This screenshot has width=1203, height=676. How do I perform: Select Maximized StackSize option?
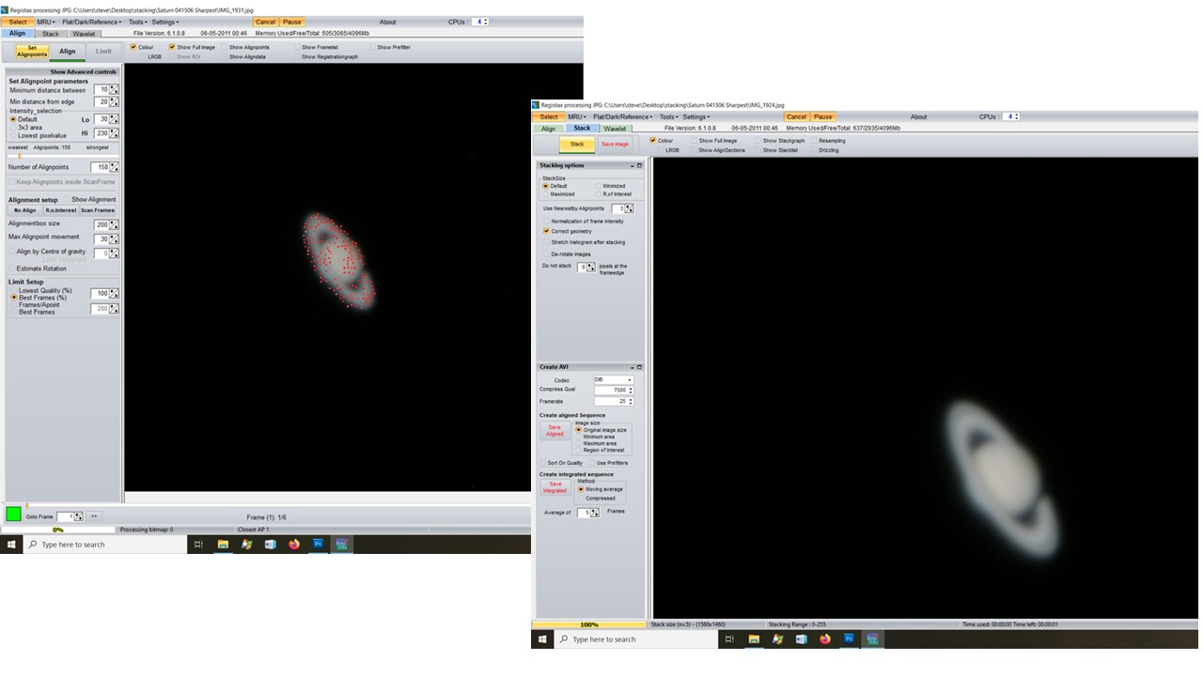click(545, 194)
